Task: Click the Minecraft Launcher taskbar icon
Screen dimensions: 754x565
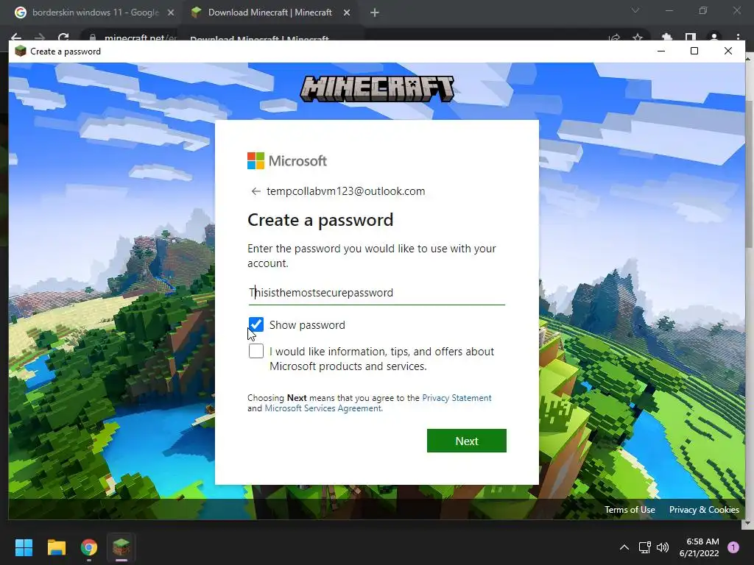Action: pyautogui.click(x=121, y=547)
